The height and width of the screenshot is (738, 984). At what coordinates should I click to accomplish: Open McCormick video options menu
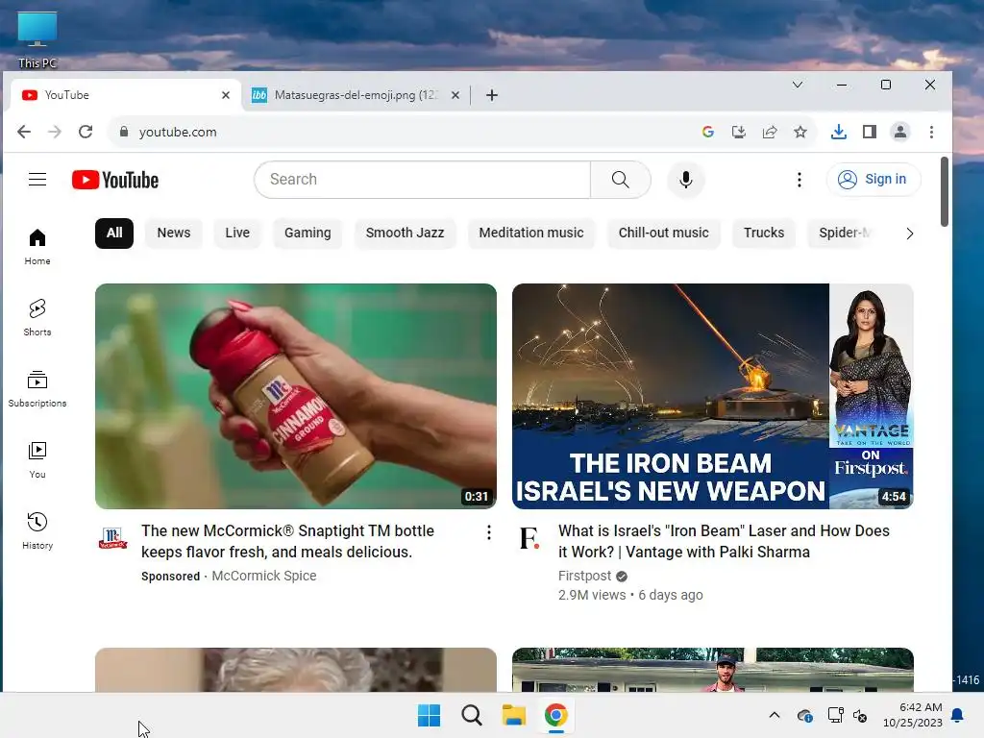pos(489,532)
